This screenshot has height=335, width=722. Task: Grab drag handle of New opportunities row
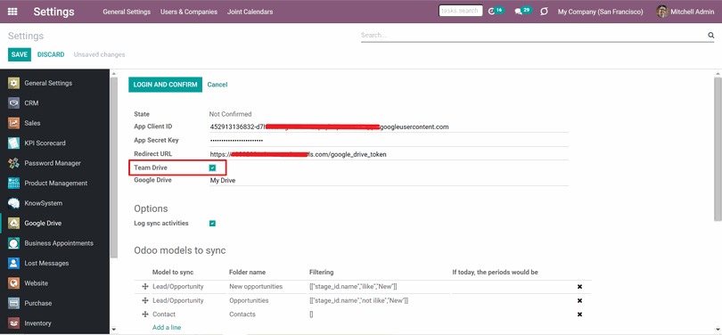click(x=145, y=287)
